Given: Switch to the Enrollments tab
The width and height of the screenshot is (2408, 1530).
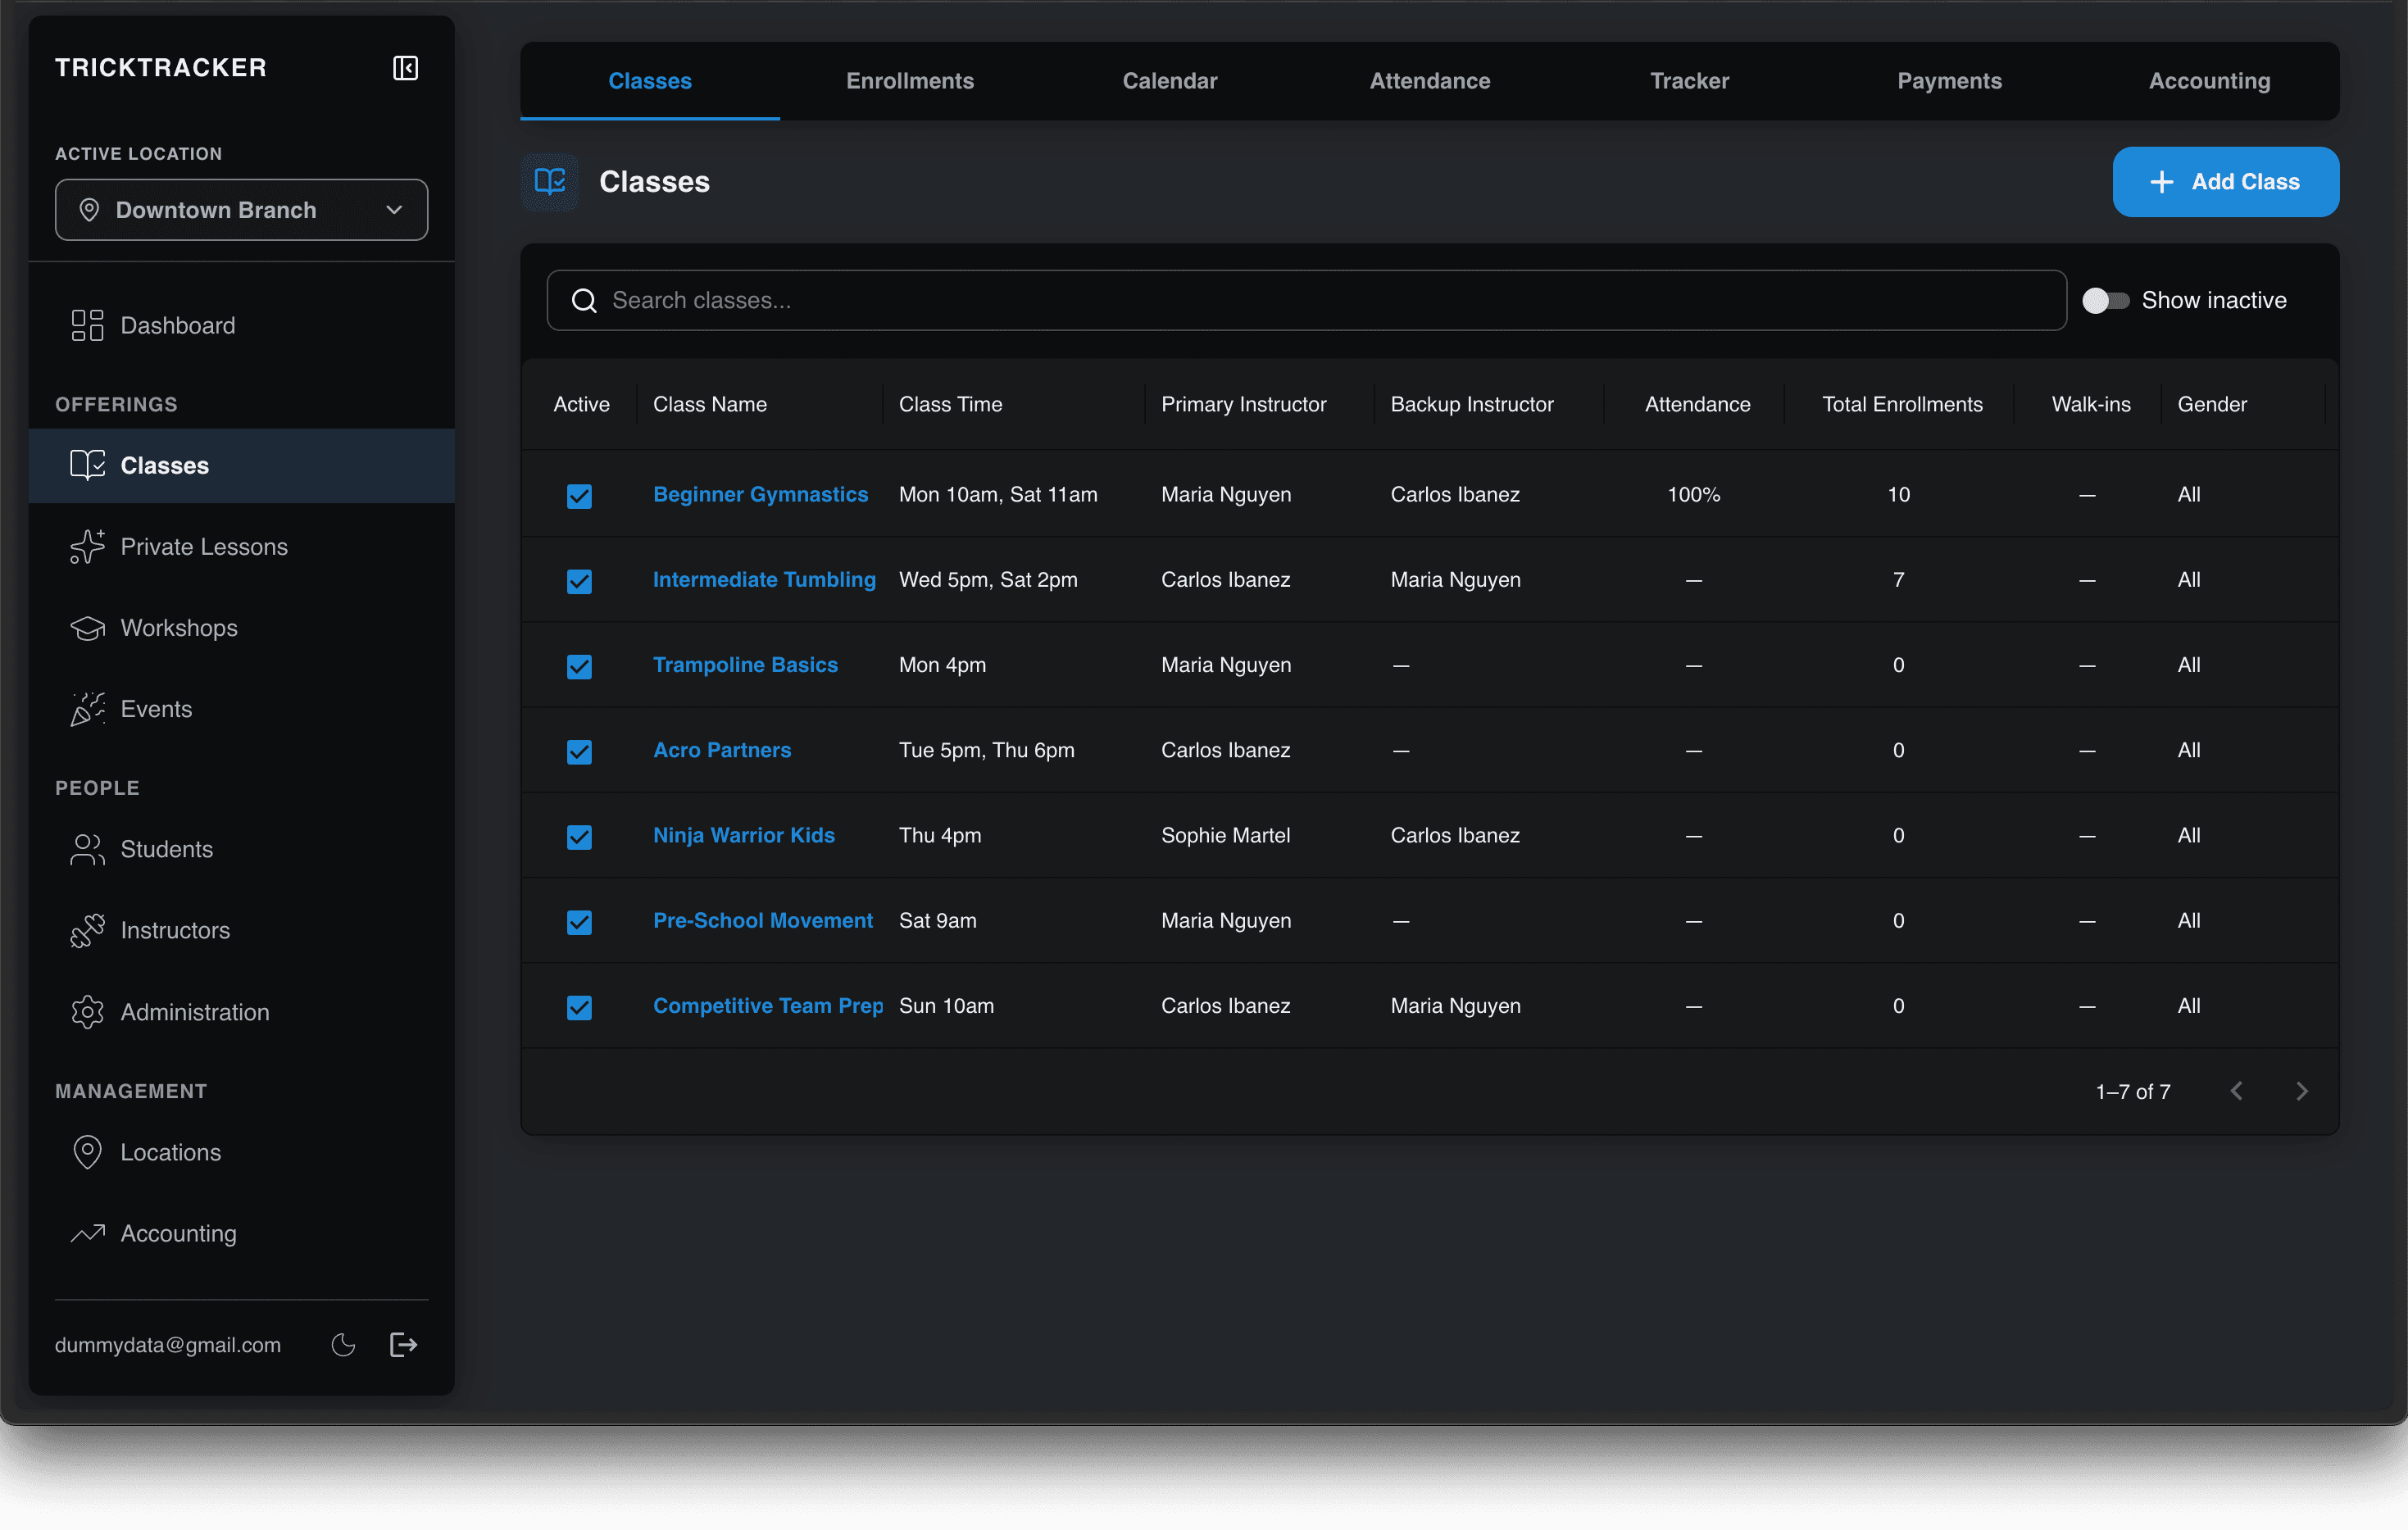Looking at the screenshot, I should point(910,81).
